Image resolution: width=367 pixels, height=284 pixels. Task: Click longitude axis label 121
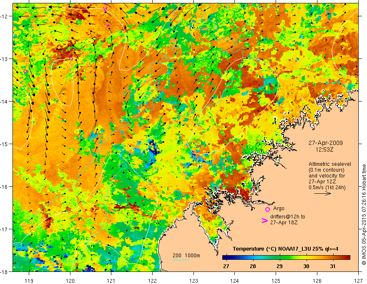click(111, 281)
